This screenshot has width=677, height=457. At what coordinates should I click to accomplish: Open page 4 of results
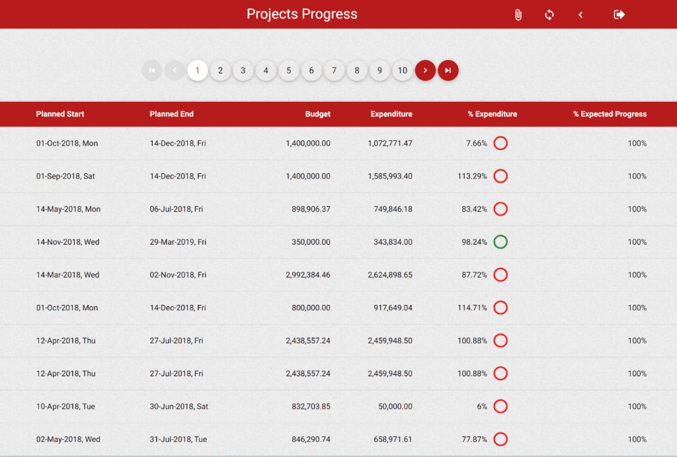tap(266, 70)
